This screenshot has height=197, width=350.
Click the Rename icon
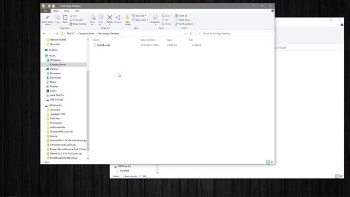click(x=118, y=19)
